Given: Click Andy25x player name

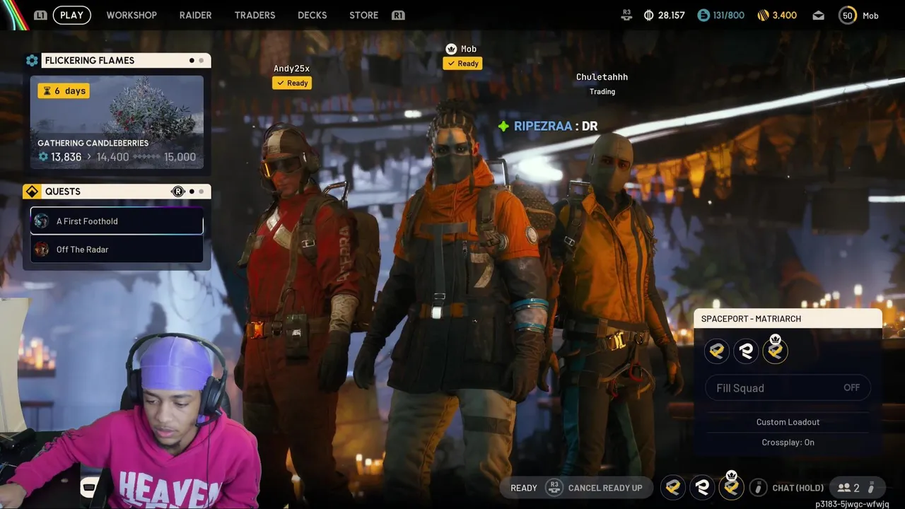Looking at the screenshot, I should click(x=291, y=69).
